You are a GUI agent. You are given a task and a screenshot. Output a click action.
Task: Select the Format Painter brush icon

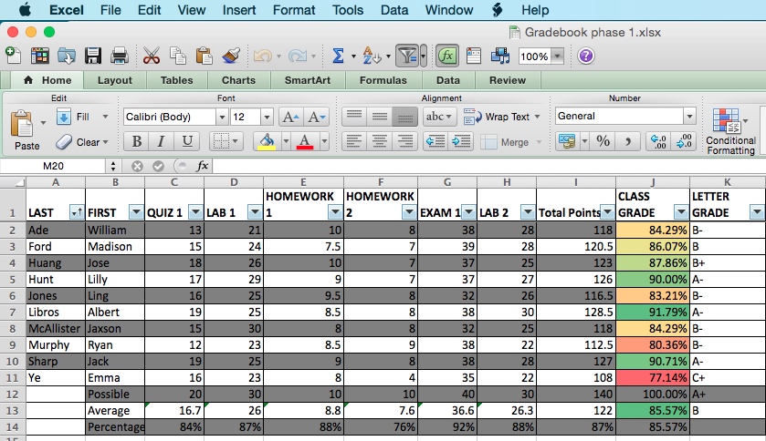click(x=231, y=56)
